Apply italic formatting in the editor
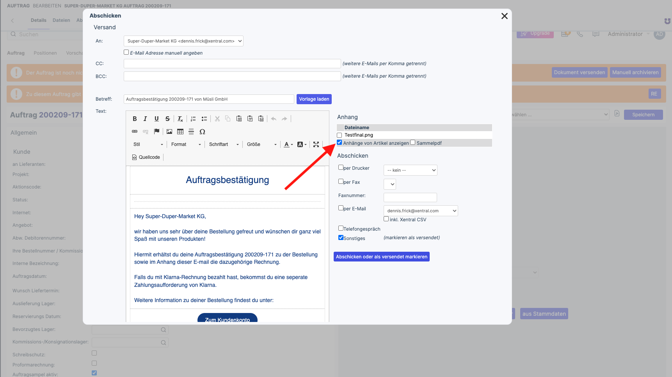 coord(145,119)
